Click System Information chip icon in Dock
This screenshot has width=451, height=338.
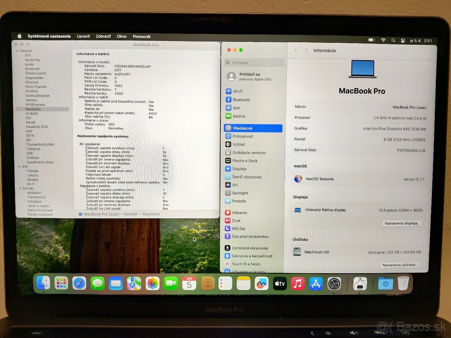coord(360,283)
